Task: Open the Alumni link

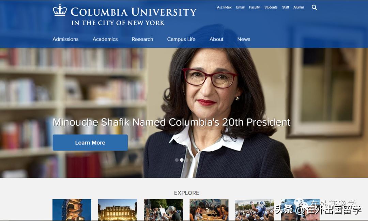Action: click(298, 7)
